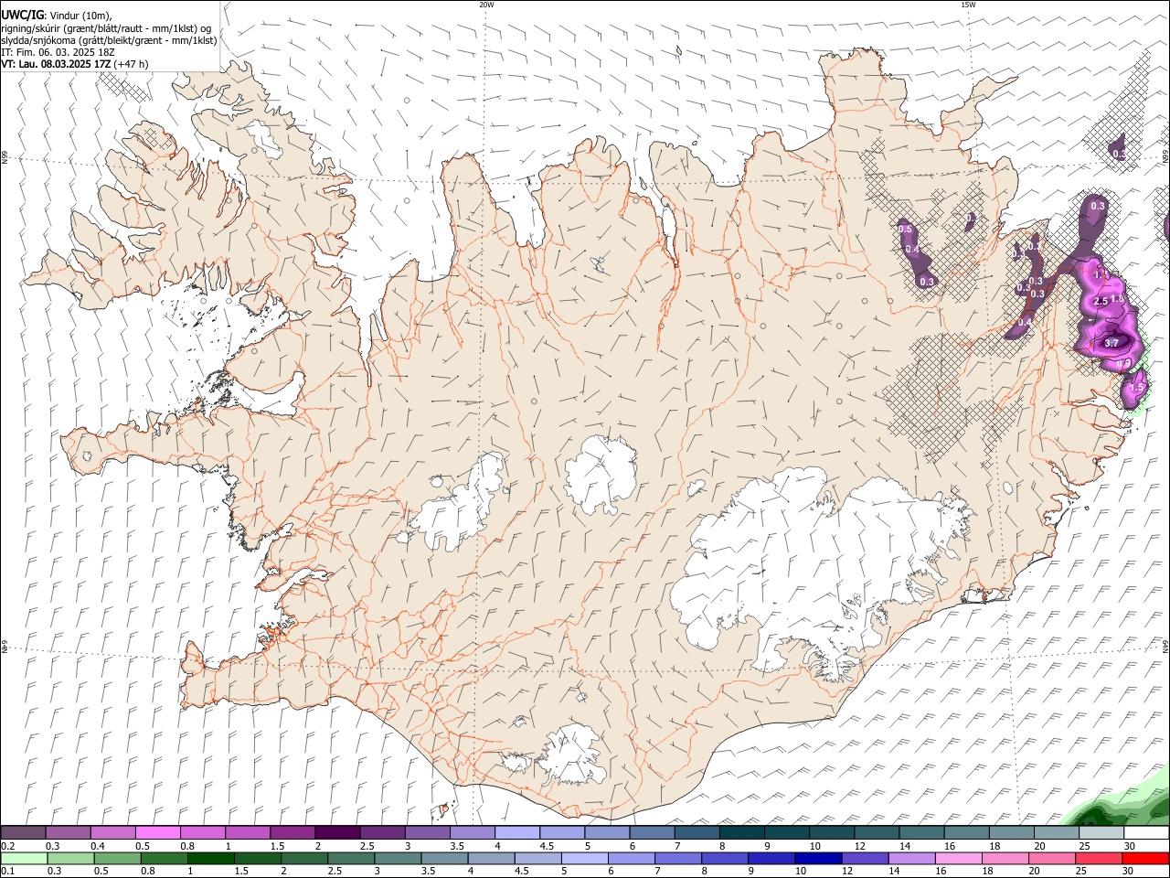This screenshot has height=878, width=1170.
Task: Click darkest green bottom-row swatch between 1 and 1.5
Action: coord(210,859)
